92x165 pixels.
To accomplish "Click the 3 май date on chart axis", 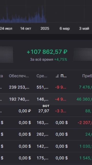I will [84, 29].
